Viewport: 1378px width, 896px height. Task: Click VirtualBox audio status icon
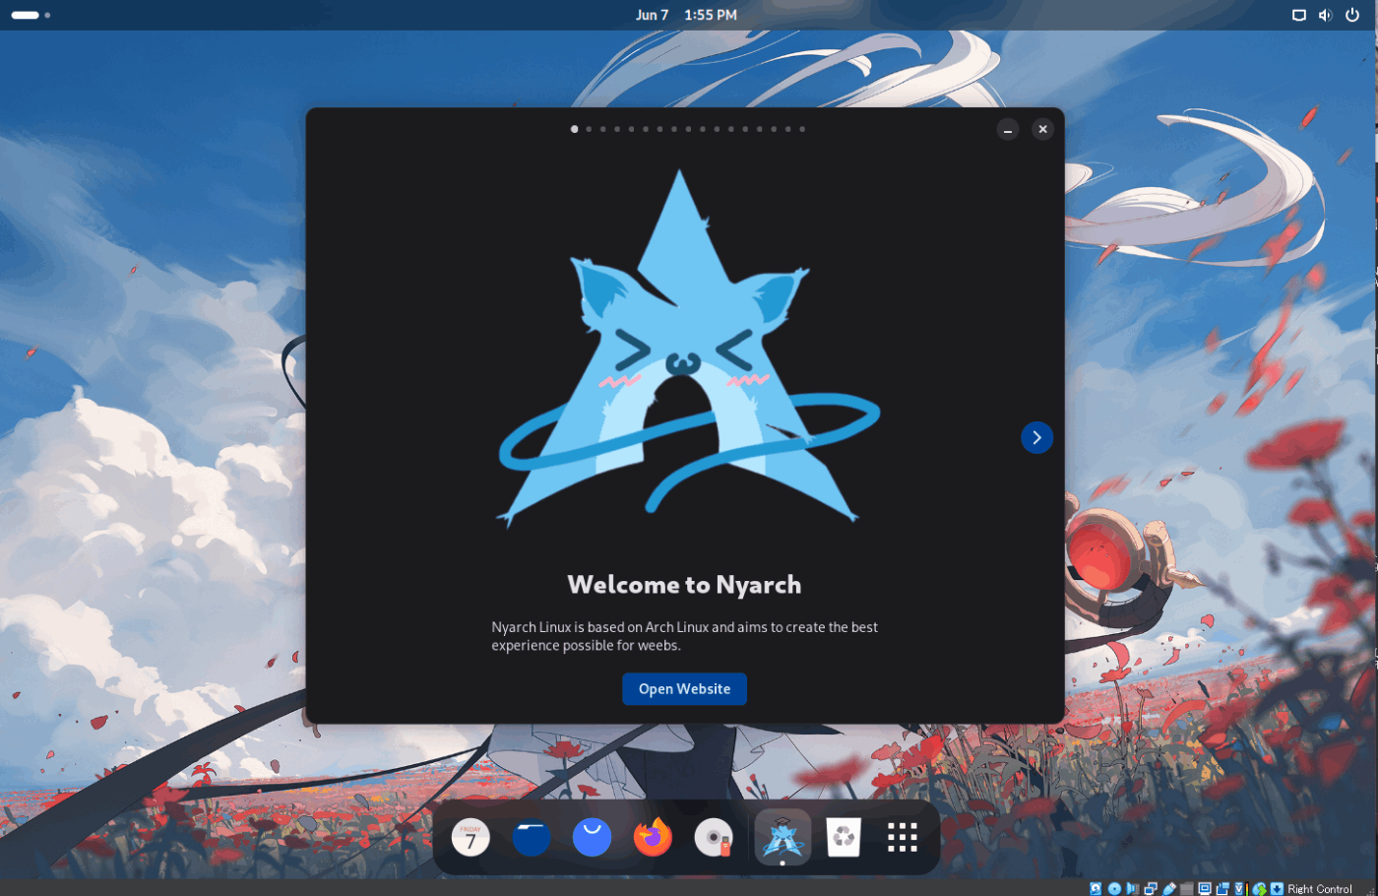pos(1132,888)
